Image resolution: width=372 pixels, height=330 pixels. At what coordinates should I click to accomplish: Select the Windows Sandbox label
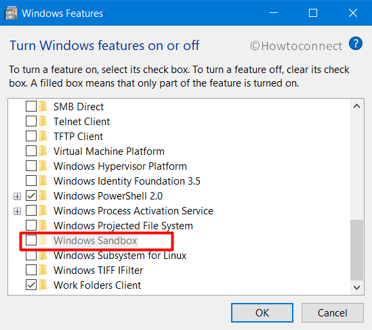pos(95,241)
